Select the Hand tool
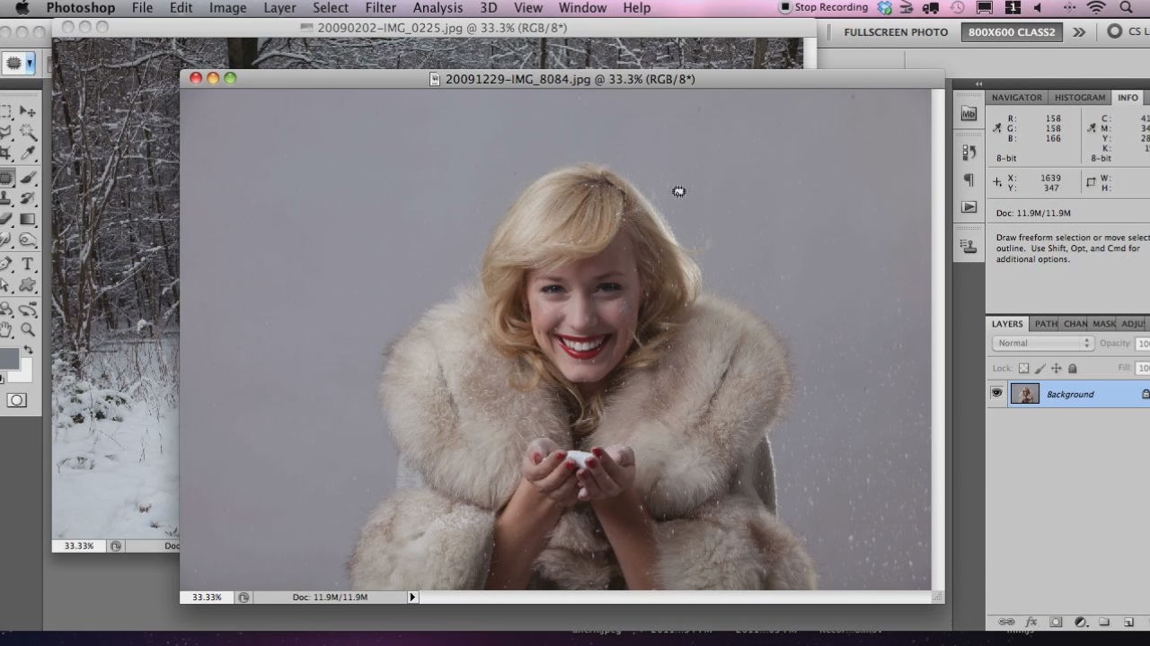The width and height of the screenshot is (1150, 646). [6, 329]
